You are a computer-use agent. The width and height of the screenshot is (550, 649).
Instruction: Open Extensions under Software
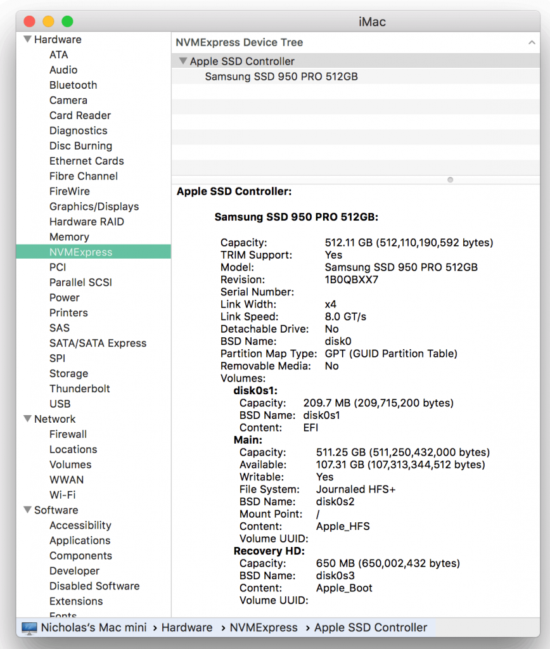pos(76,601)
